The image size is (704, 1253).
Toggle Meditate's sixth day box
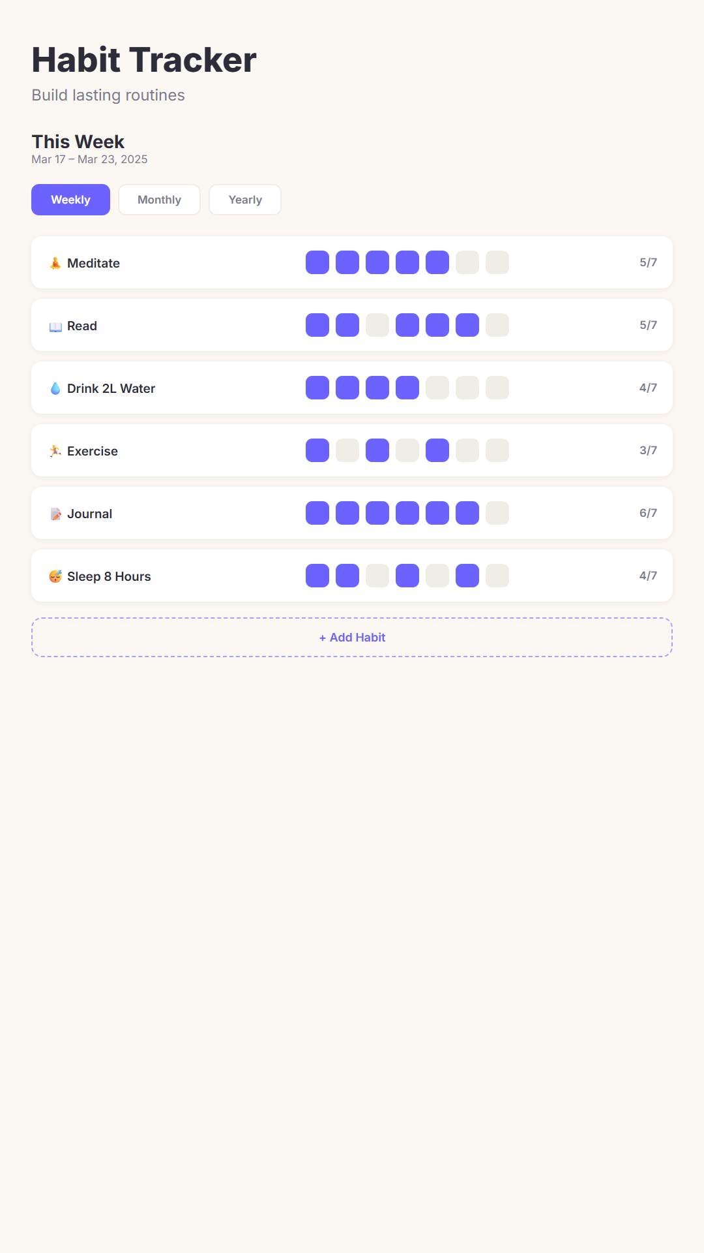coord(467,262)
